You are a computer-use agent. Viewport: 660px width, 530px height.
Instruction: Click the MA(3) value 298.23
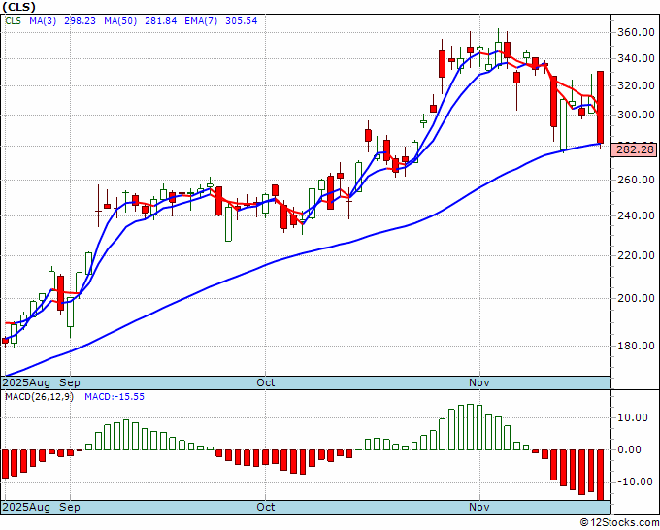pyautogui.click(x=80, y=21)
